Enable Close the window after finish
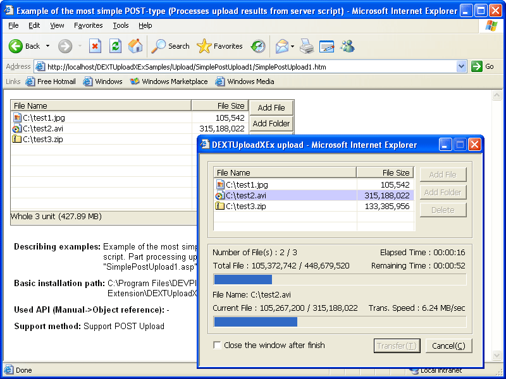Viewport: 506px width, 379px height. pyautogui.click(x=218, y=346)
